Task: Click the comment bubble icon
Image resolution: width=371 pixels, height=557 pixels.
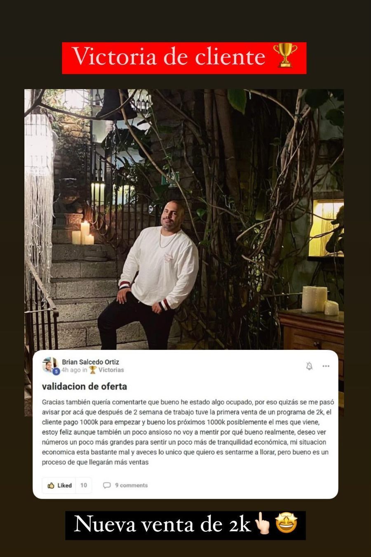Action: pyautogui.click(x=107, y=485)
